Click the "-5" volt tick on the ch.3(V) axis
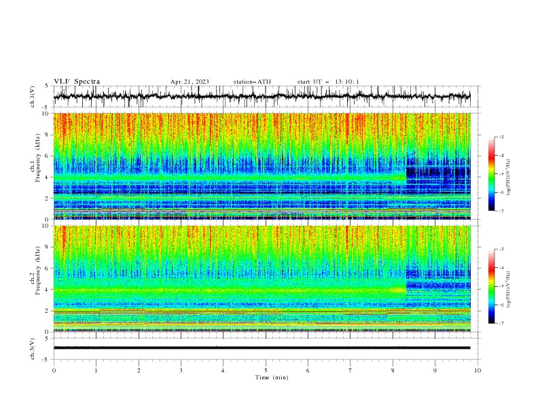Screen dimensions: 538x416 pyautogui.click(x=46, y=360)
